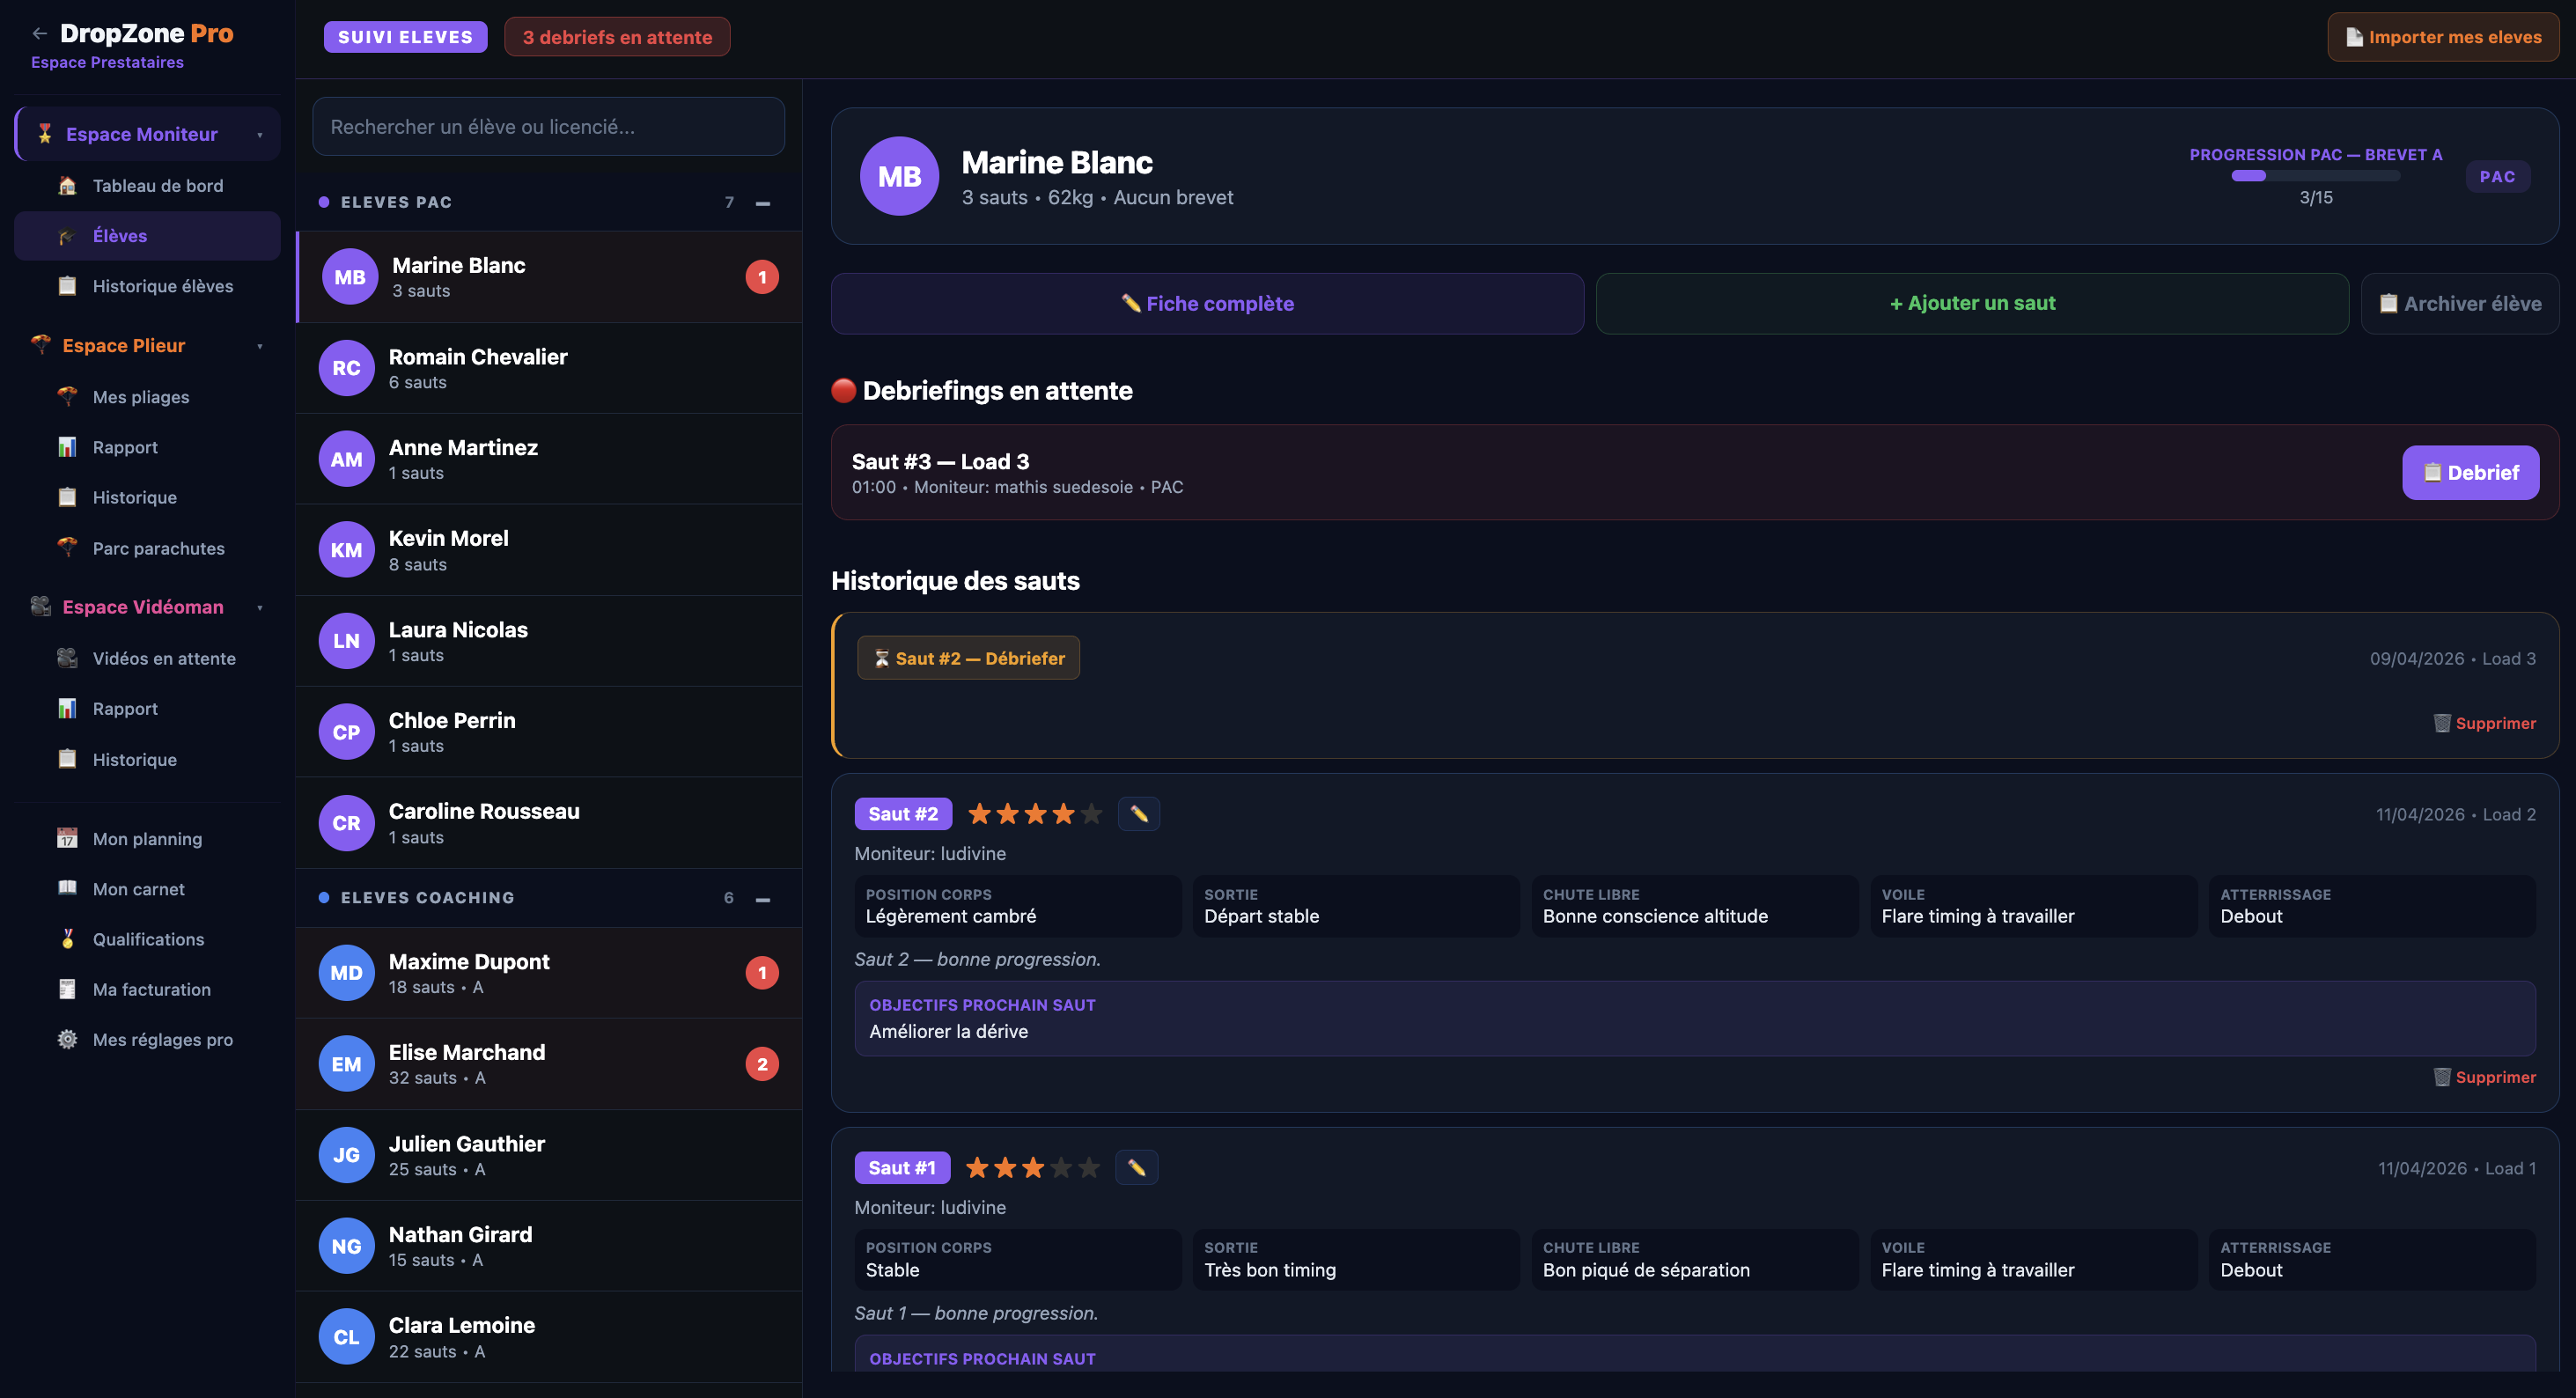Viewport: 2576px width, 1398px height.
Task: Collapse the ELEVES PAC group
Action: (x=763, y=203)
